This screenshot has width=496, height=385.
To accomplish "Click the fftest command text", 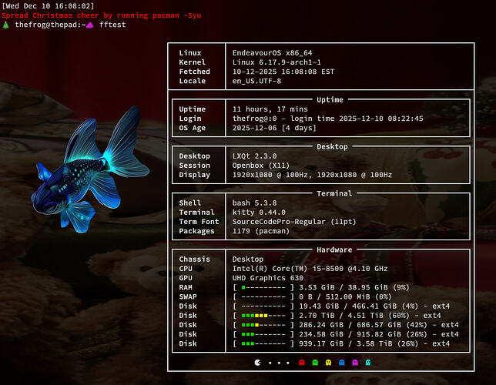I will 112,25.
